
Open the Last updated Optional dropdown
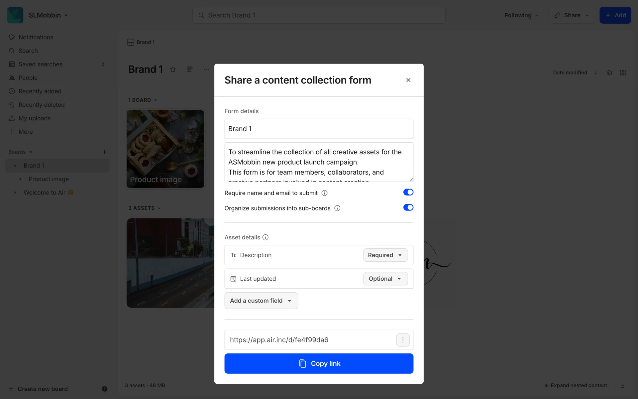(385, 279)
